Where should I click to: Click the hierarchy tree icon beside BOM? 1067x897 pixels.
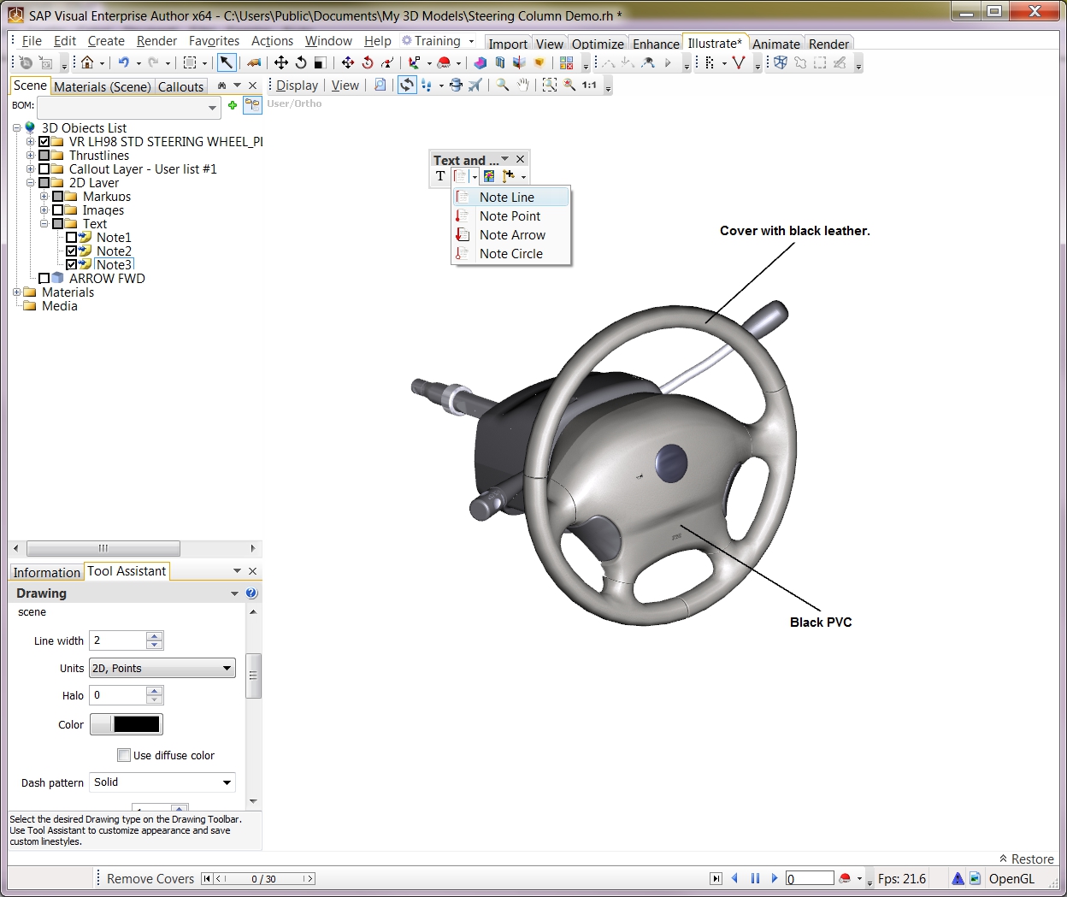tap(252, 105)
